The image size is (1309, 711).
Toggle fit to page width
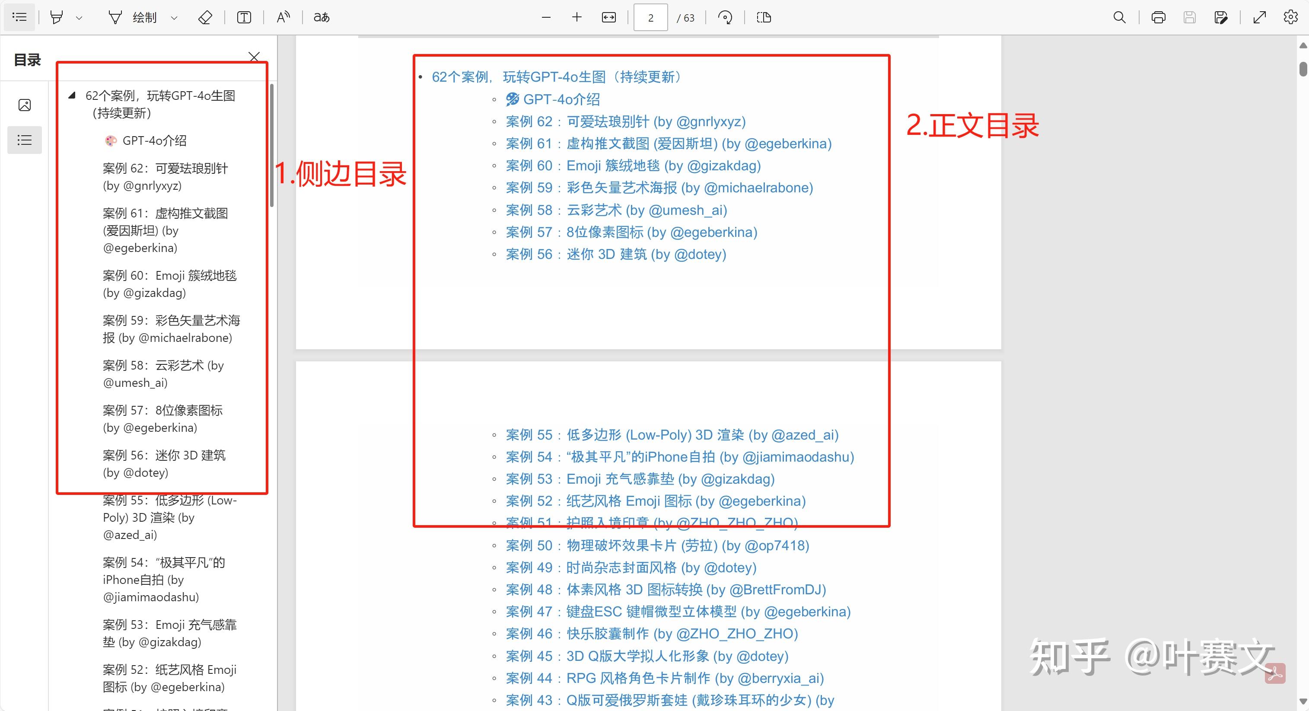click(609, 17)
